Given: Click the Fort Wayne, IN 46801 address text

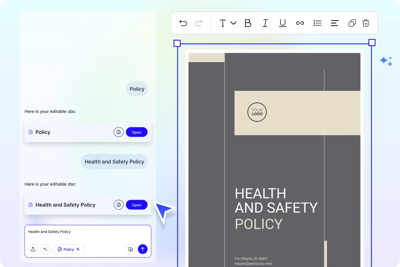Looking at the screenshot, I should click(x=251, y=259).
